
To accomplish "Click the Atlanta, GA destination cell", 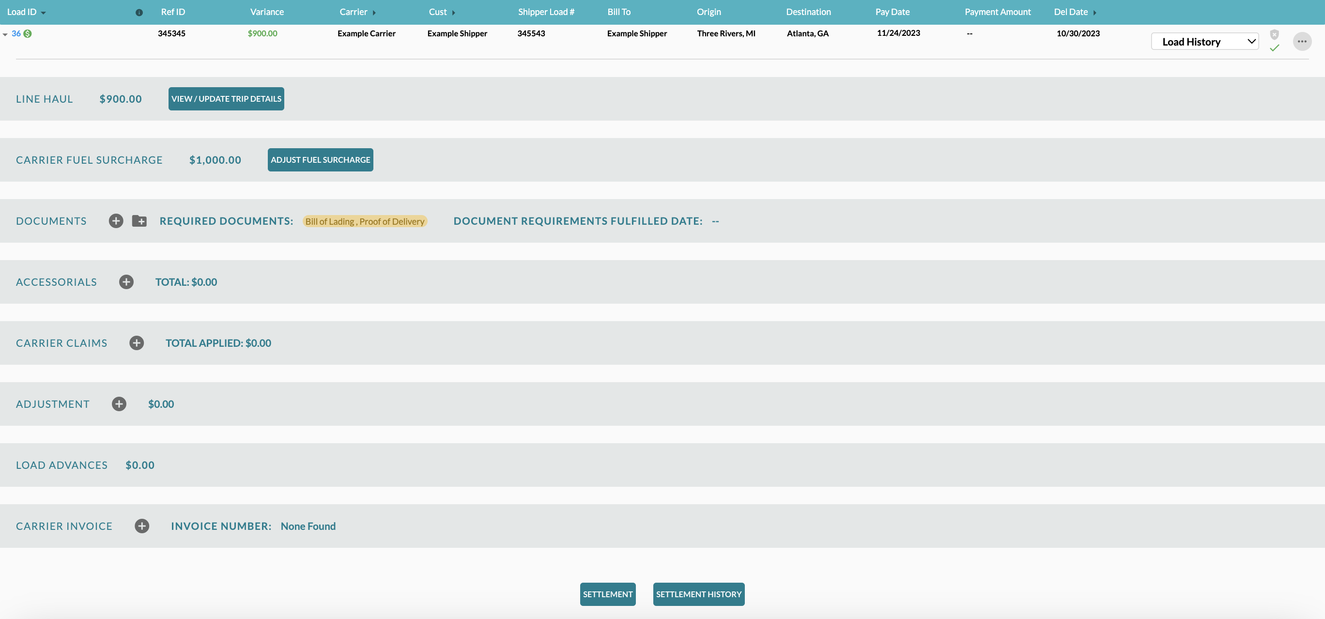I will tap(808, 33).
